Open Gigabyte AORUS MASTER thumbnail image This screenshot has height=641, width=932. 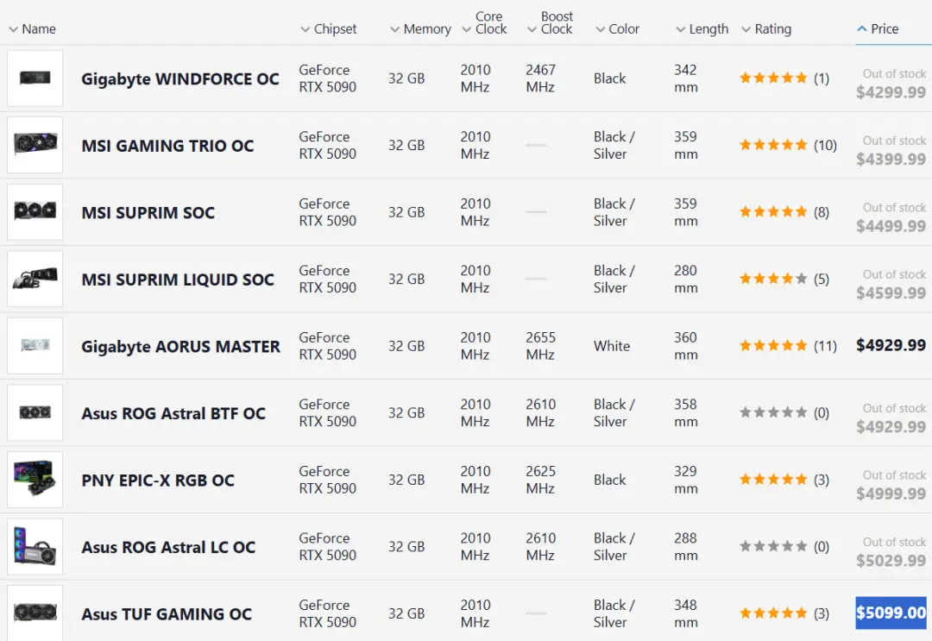coord(35,346)
